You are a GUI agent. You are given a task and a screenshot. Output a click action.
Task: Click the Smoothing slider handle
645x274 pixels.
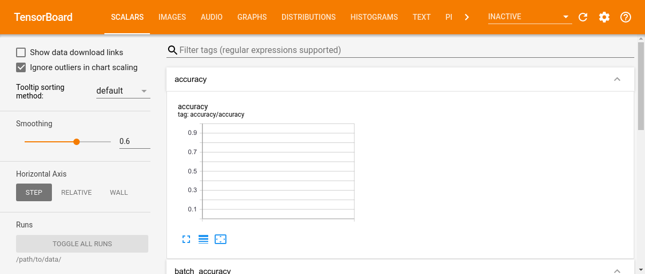coord(77,142)
